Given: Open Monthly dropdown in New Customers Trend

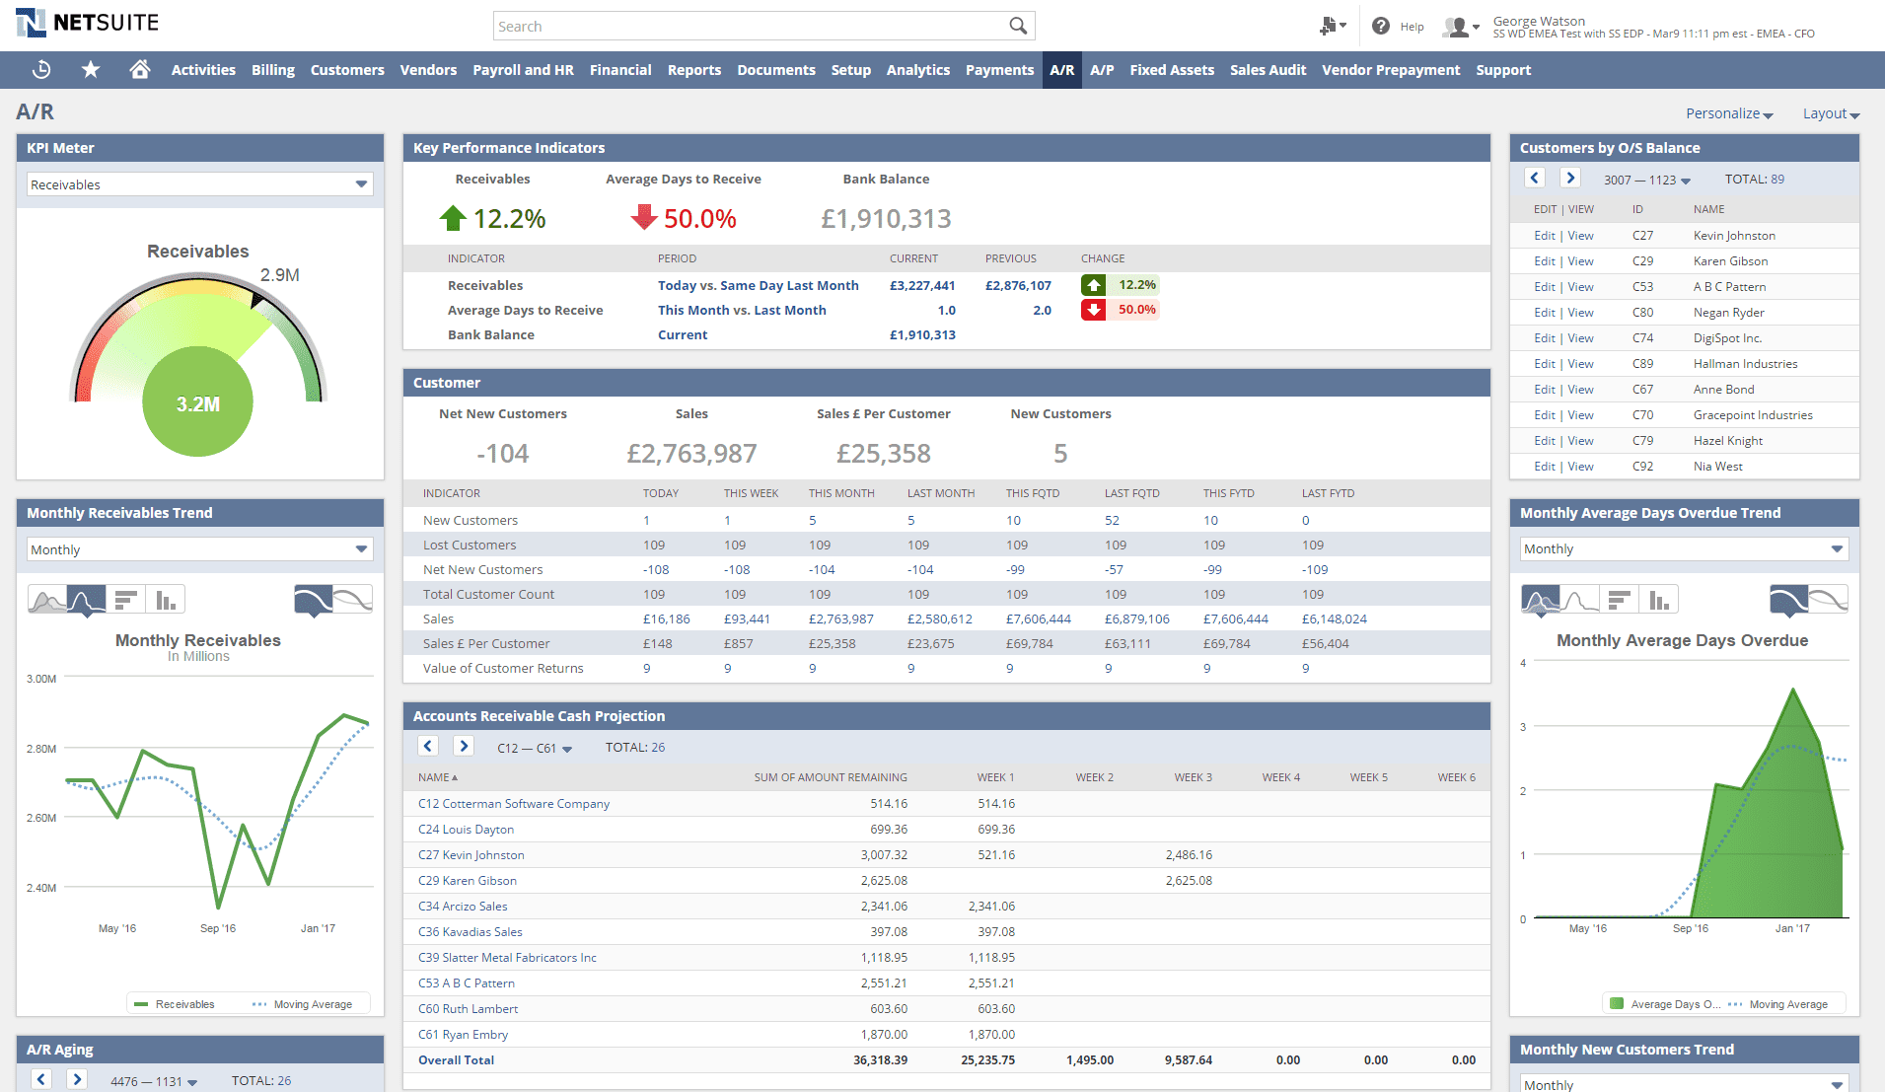Looking at the screenshot, I should [x=1684, y=1083].
